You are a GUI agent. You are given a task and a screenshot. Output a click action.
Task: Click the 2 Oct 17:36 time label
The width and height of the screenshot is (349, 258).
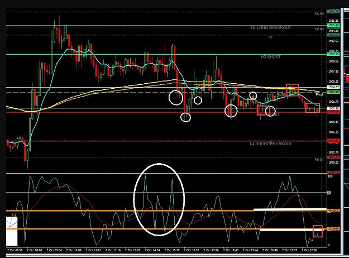pos(211,250)
